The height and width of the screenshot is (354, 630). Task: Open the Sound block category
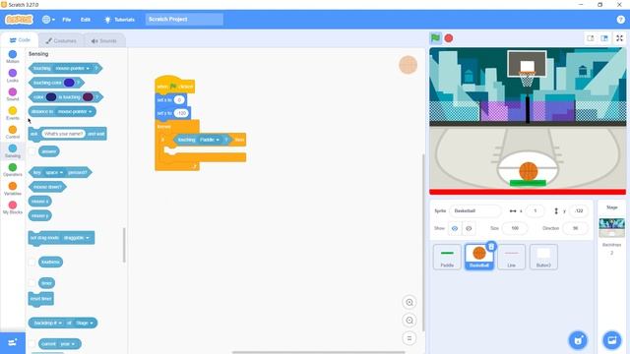pos(13,94)
